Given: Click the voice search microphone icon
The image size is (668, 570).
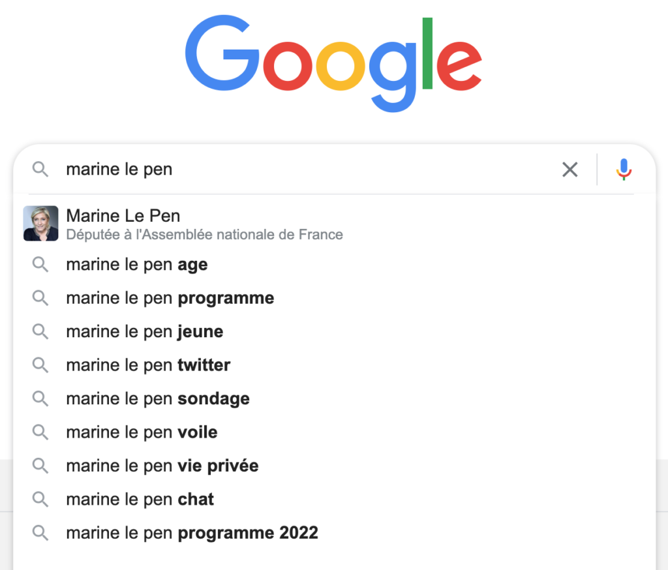Looking at the screenshot, I should (624, 169).
